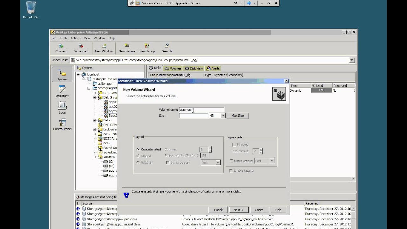Cancel the New Volume Wizard
This screenshot has width=407, height=229.
click(x=259, y=210)
